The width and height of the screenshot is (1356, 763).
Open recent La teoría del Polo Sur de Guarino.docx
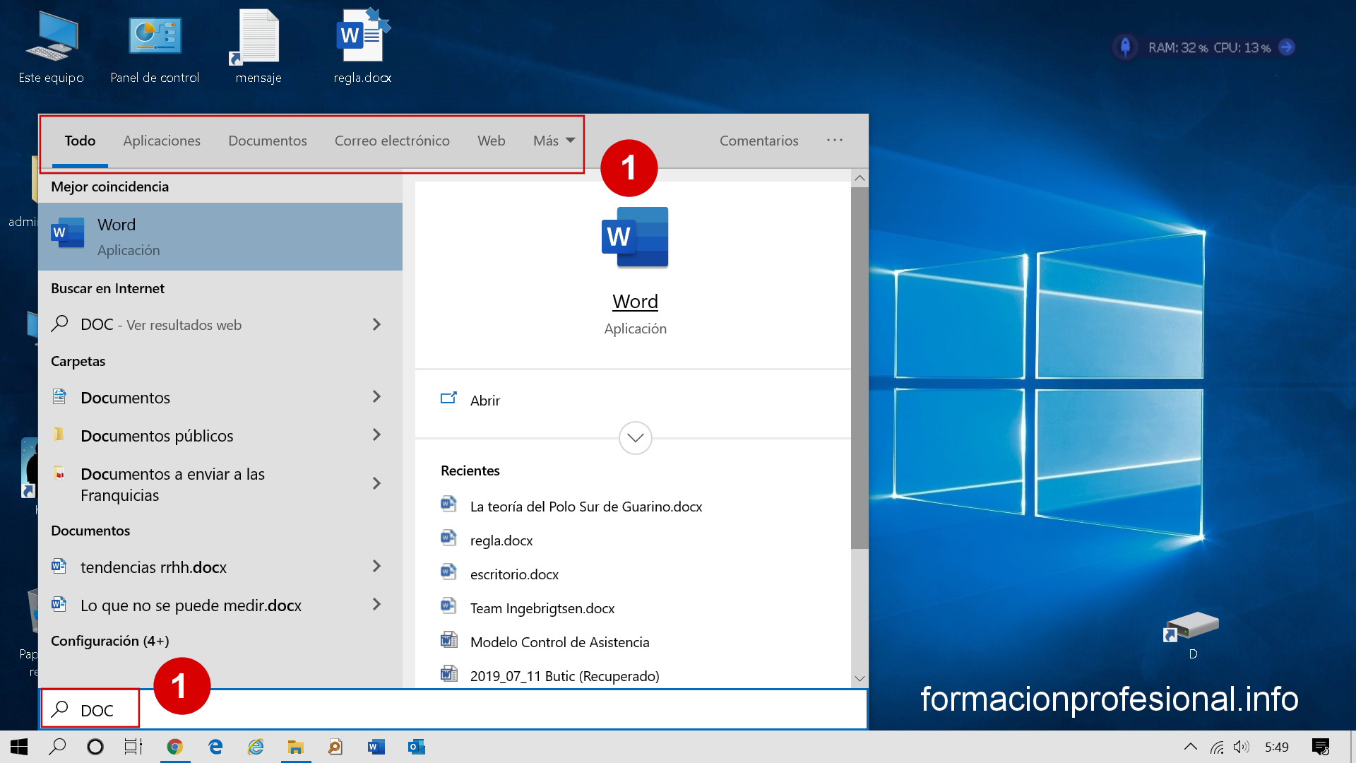(586, 507)
